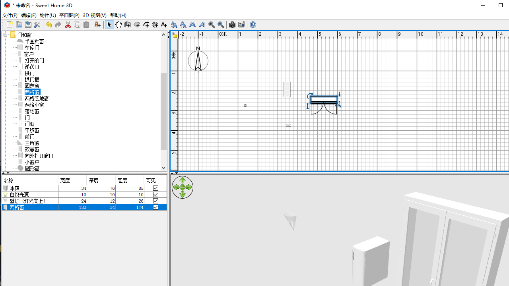The height and width of the screenshot is (286, 509).
Task: Open the Preferences tools icon
Action: (x=37, y=25)
